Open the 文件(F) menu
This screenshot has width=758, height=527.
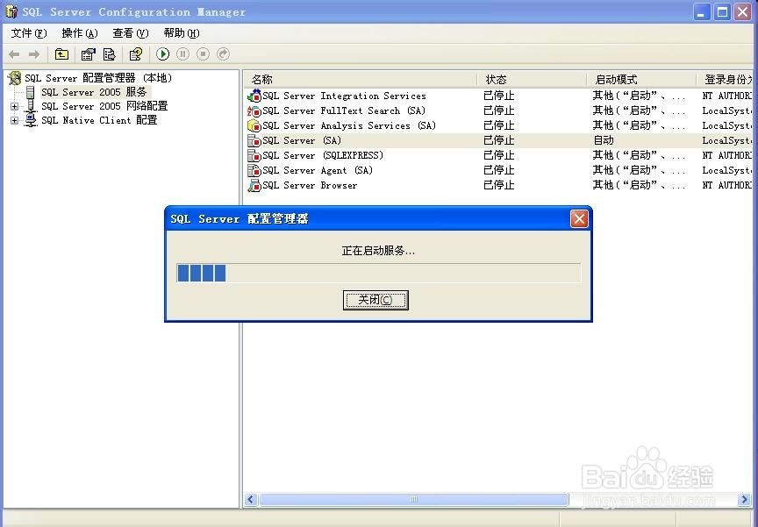[29, 33]
